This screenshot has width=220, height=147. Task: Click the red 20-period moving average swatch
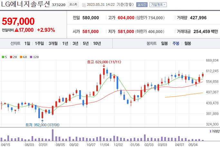click(11, 57)
